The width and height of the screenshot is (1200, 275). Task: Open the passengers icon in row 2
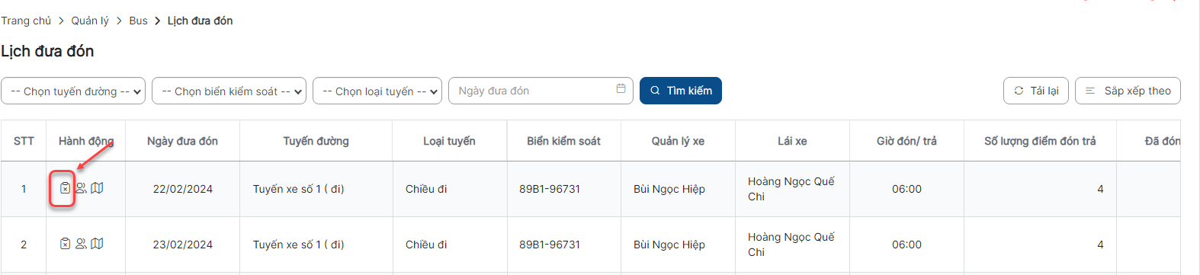81,244
